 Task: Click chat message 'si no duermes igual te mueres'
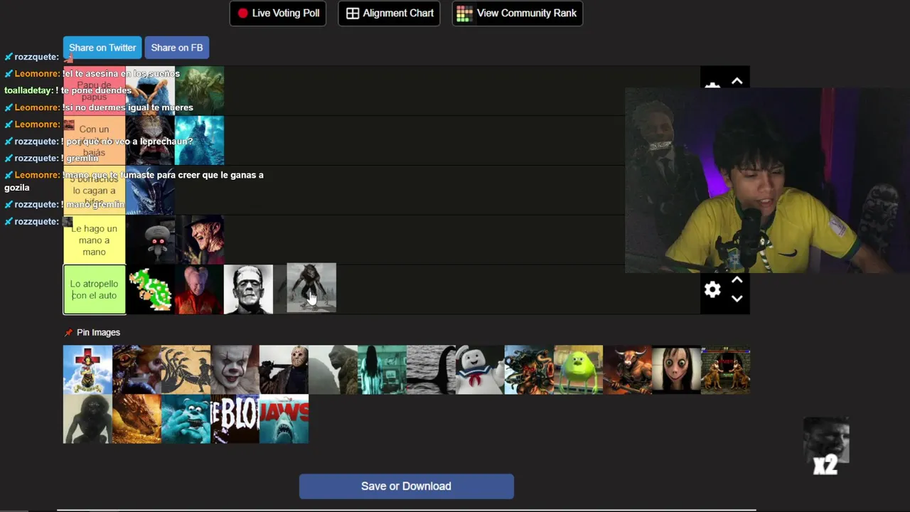129,107
